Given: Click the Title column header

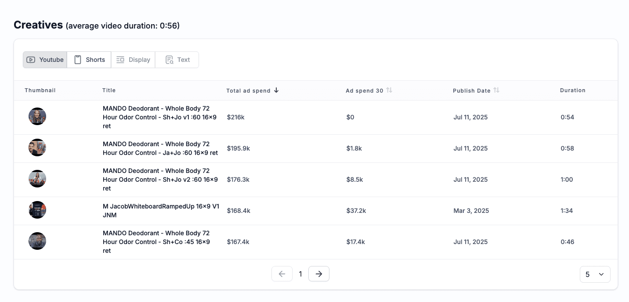Looking at the screenshot, I should point(109,90).
